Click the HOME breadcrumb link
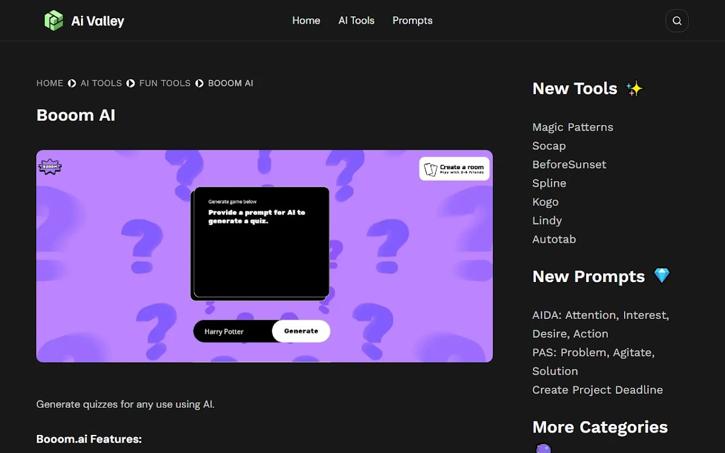This screenshot has width=725, height=453. [x=50, y=83]
